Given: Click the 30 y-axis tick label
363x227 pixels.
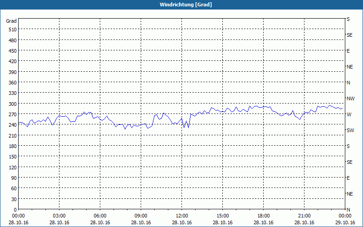Looking at the screenshot, I should [14, 199].
